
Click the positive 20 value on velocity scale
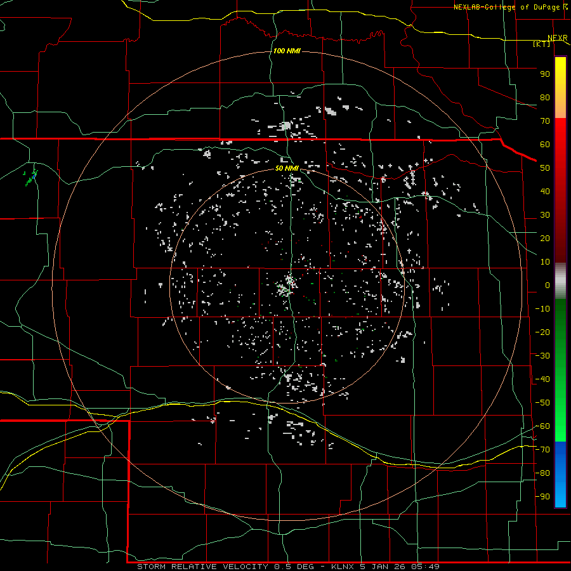point(545,238)
